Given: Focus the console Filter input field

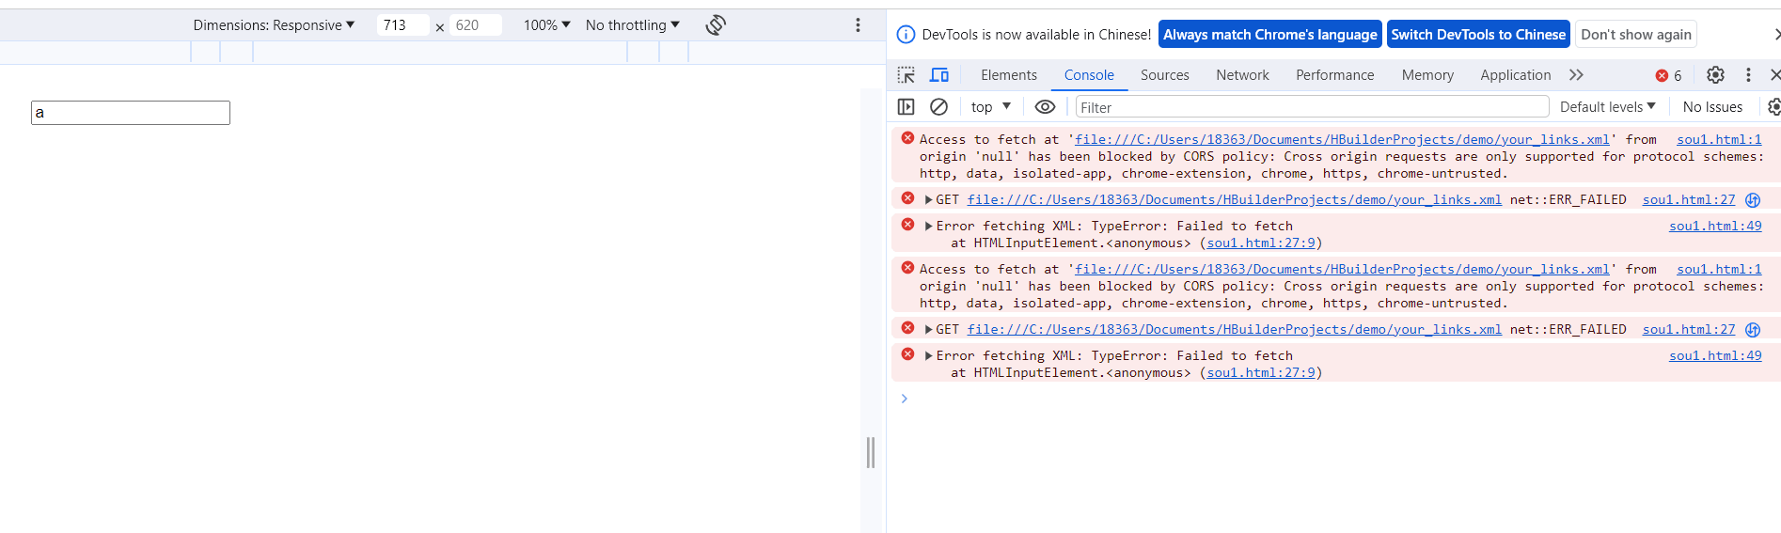Looking at the screenshot, I should 1312,107.
